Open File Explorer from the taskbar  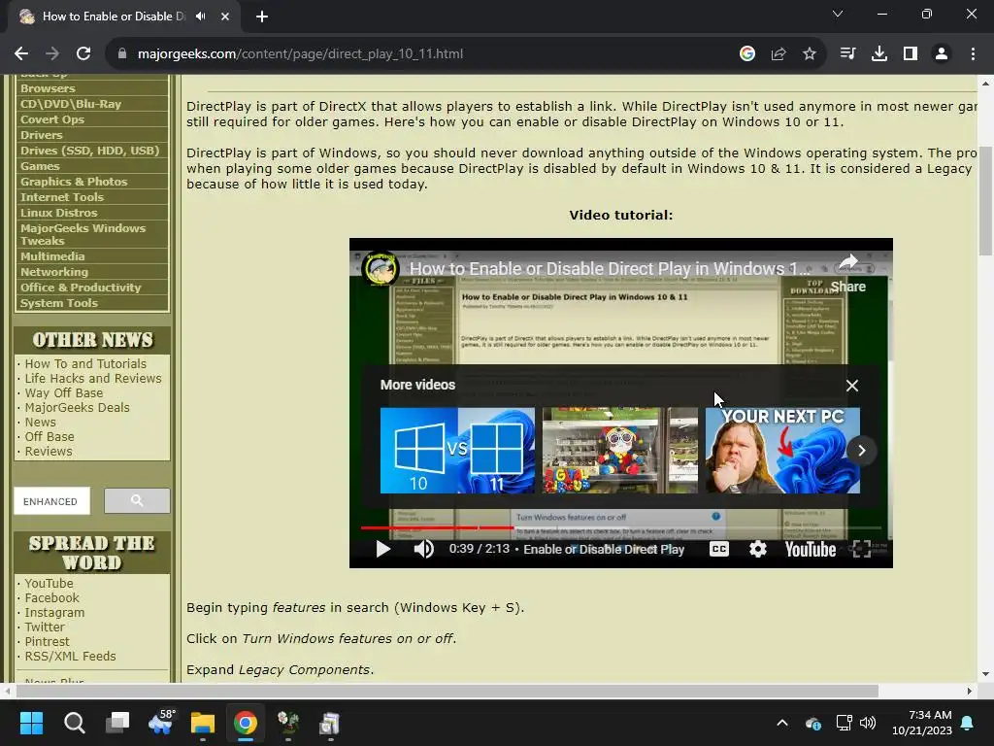pyautogui.click(x=203, y=723)
